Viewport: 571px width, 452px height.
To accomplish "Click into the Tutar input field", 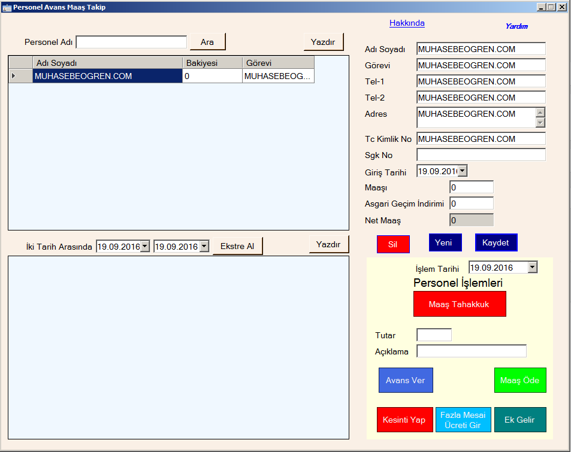I will (434, 335).
